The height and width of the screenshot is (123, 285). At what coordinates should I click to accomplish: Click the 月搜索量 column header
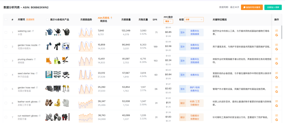(x=126, y=19)
